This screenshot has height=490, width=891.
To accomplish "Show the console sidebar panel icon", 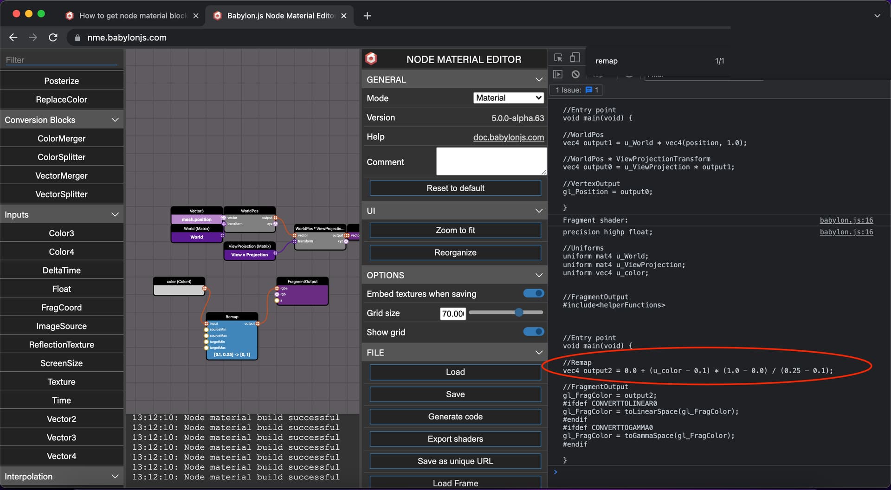I will click(558, 74).
